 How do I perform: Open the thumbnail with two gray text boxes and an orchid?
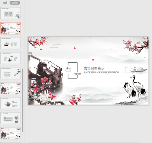tap(11, 13)
